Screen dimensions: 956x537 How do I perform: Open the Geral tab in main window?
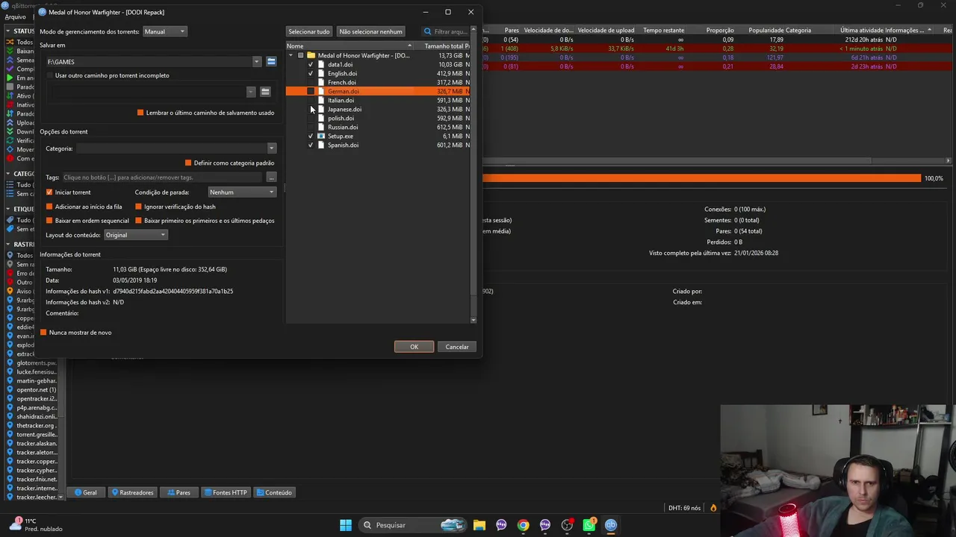click(x=85, y=492)
